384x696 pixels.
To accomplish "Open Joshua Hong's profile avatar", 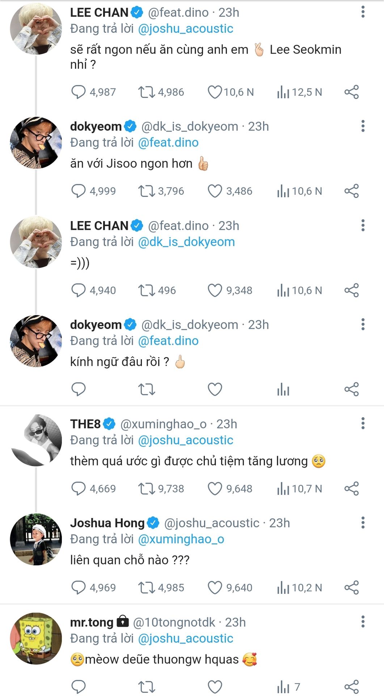I will coord(36,539).
